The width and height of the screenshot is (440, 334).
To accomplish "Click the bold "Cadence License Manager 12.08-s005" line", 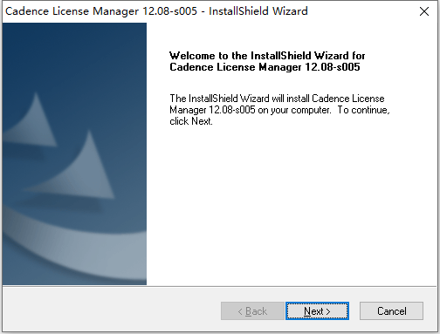I will (x=265, y=67).
